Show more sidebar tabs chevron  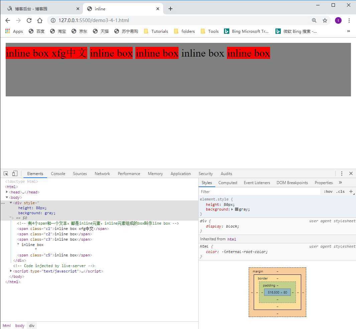(340, 183)
